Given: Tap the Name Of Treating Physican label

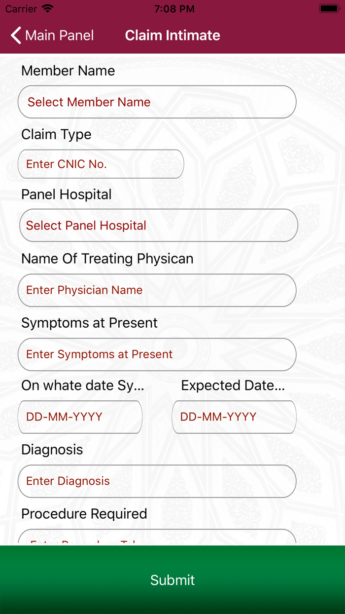Looking at the screenshot, I should pos(107,259).
